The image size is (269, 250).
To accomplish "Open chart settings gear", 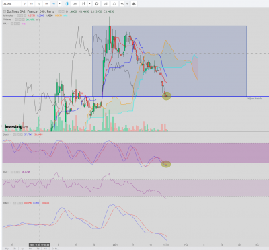I will point(97,4).
